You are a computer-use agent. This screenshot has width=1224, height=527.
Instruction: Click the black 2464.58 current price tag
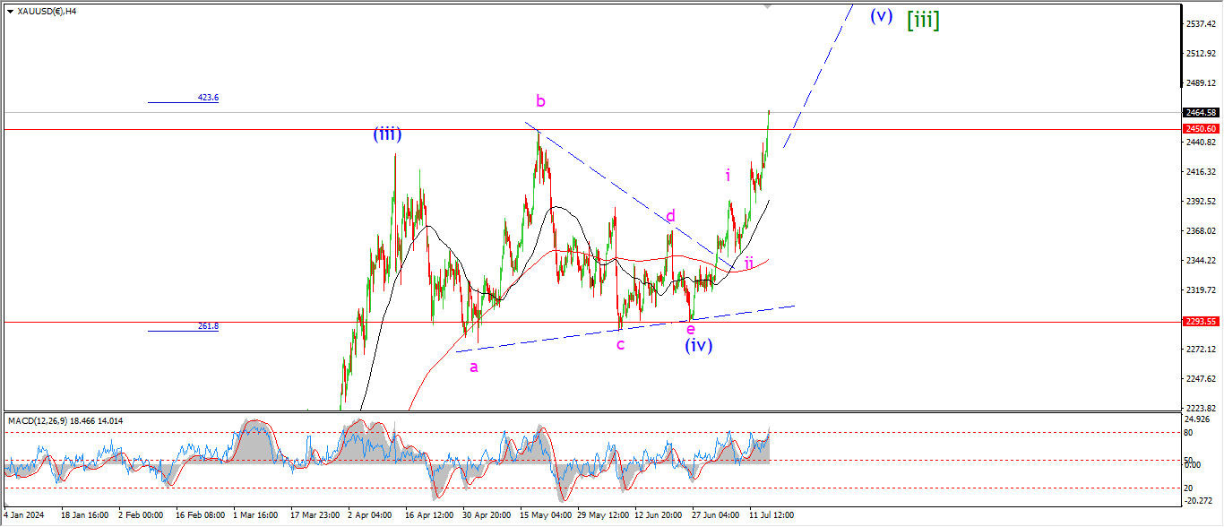click(x=1200, y=113)
